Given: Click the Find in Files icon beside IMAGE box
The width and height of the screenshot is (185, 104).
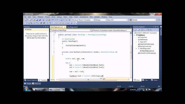Looking at the screenshot, I should click(130, 20).
